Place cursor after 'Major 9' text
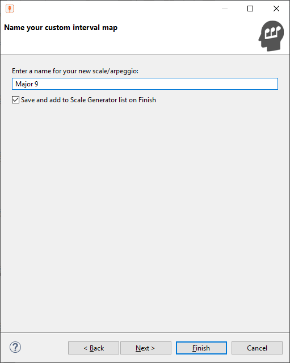Viewport: 290px width, 363px height. pyautogui.click(x=39, y=84)
